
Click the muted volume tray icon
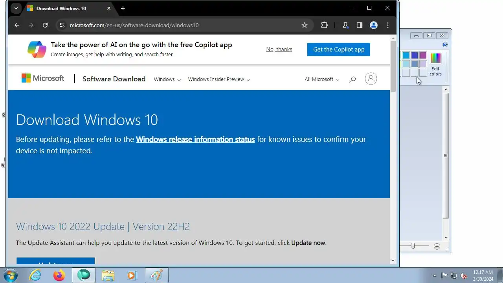463,276
